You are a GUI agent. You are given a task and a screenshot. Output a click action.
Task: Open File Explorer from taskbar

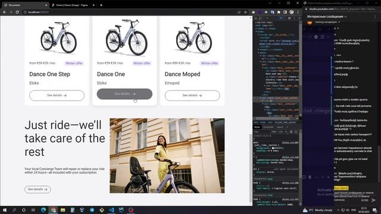(x=63, y=210)
